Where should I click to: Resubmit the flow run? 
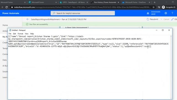pyautogui.click(x=152, y=19)
